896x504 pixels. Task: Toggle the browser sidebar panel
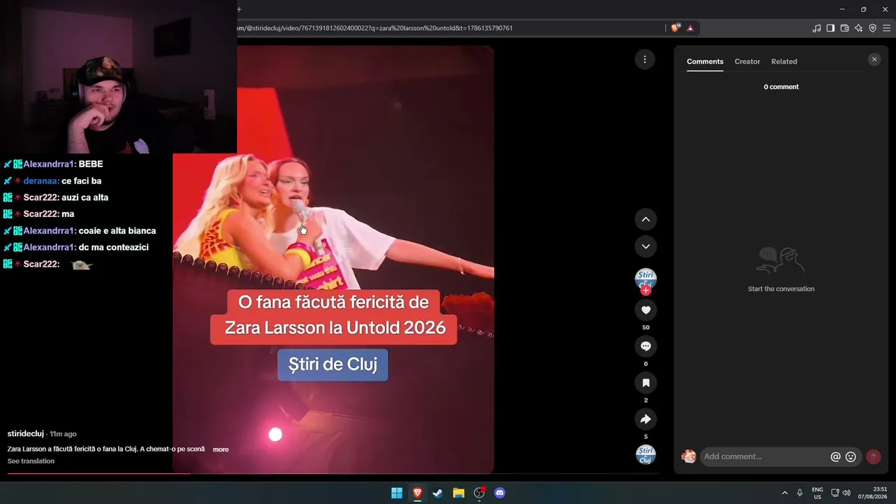coord(830,28)
